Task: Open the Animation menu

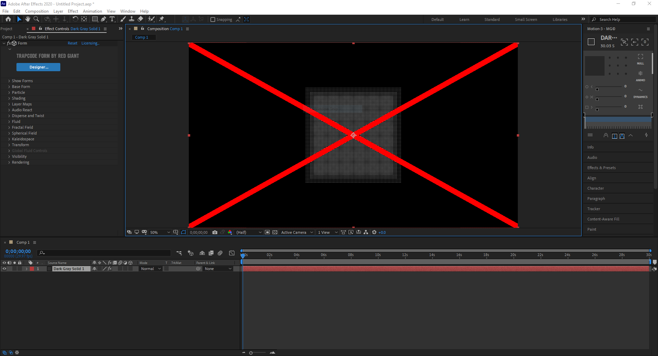Action: tap(92, 11)
